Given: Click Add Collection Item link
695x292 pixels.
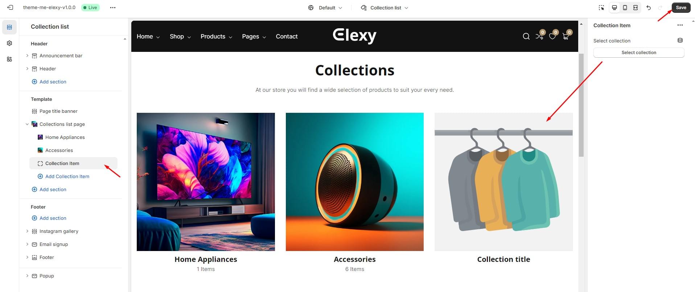Looking at the screenshot, I should (x=67, y=176).
